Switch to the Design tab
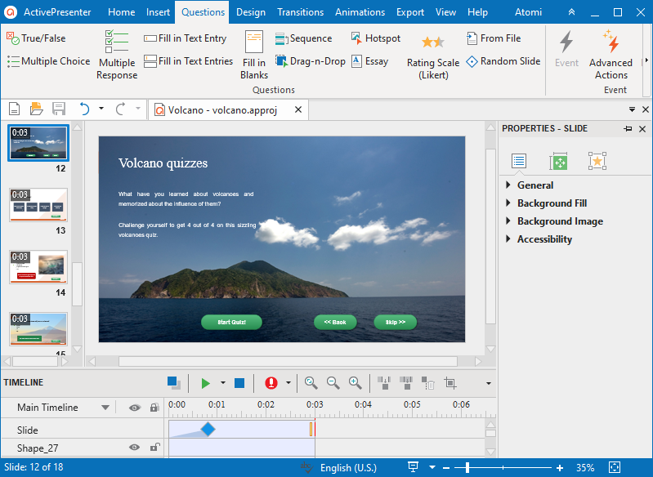653x477 pixels. [x=251, y=12]
